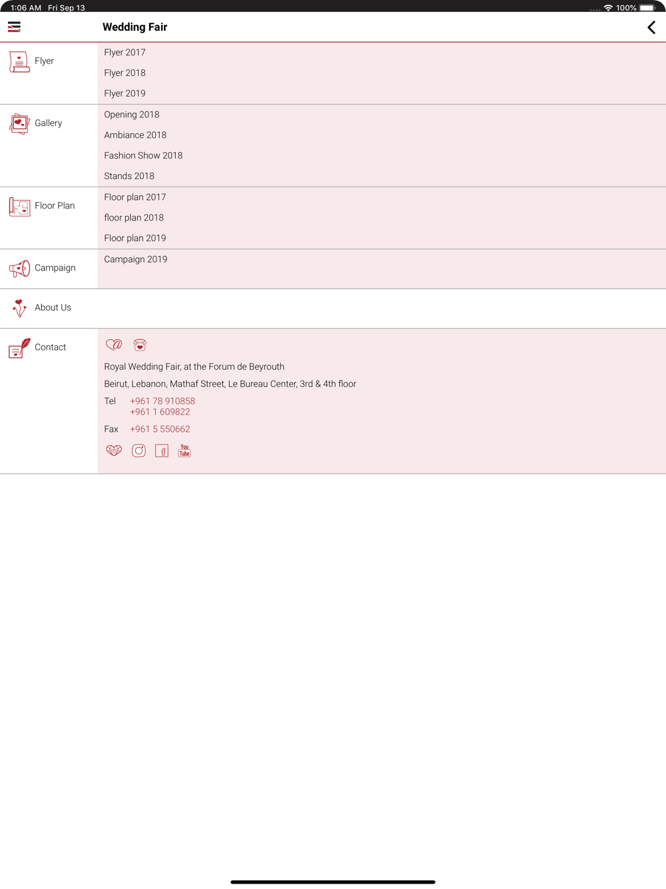Screen dimensions: 666x889
Task: Open Floor plan 2019
Action: 135,238
